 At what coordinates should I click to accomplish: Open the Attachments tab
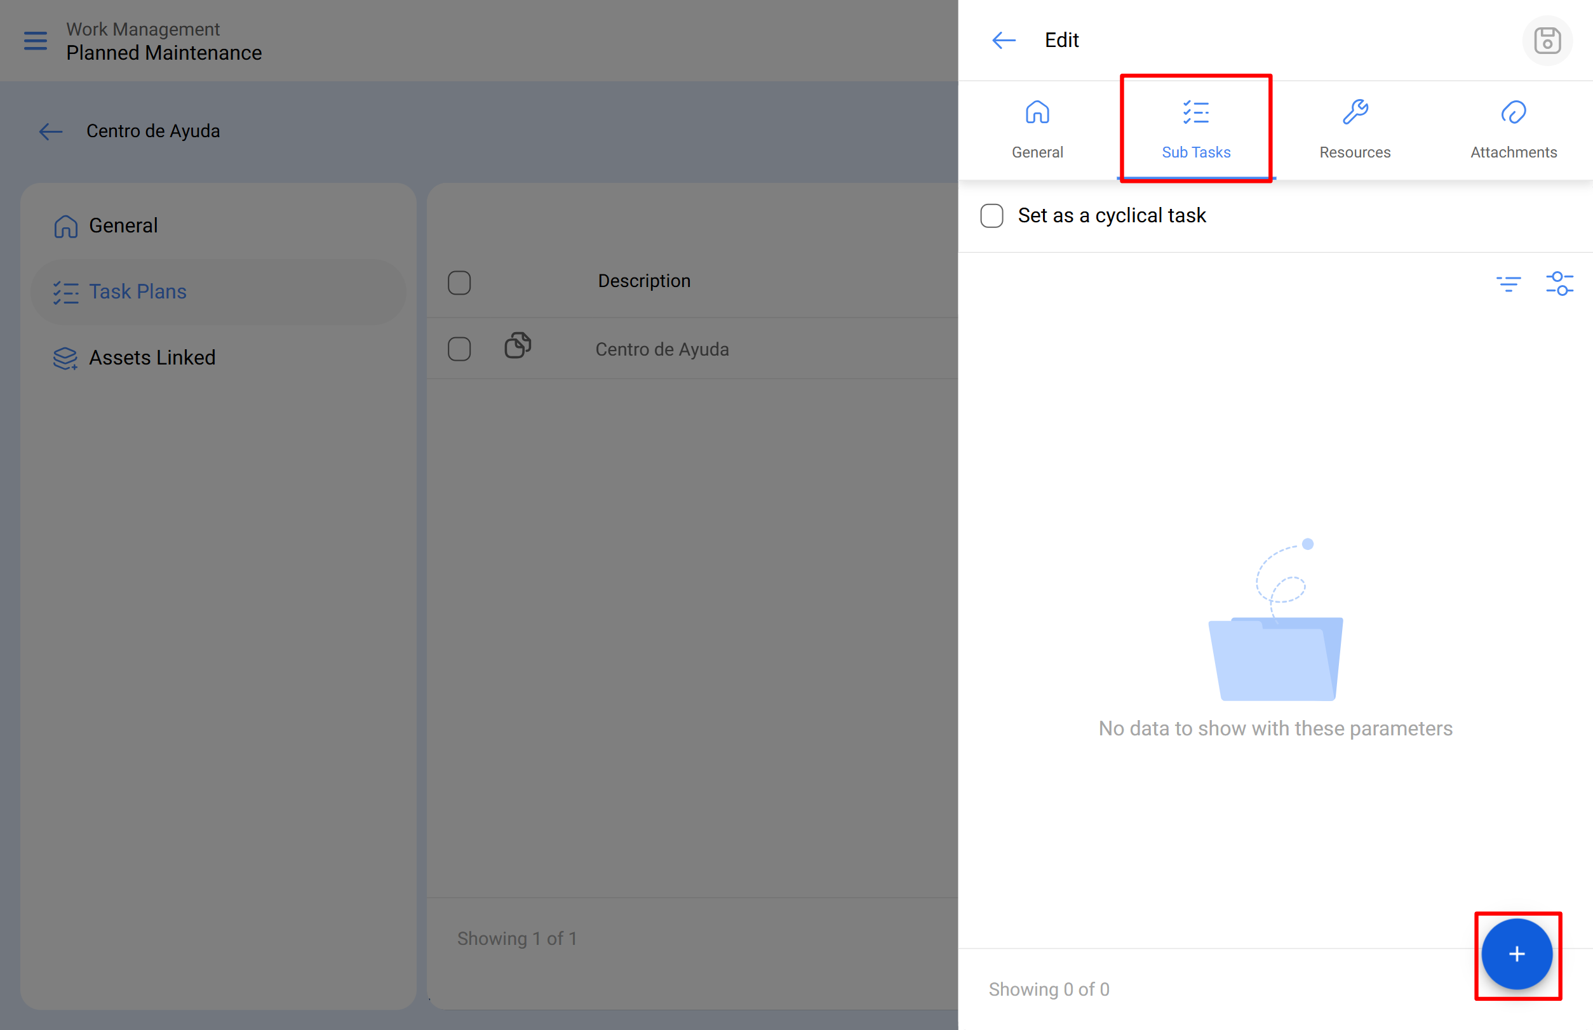point(1514,130)
